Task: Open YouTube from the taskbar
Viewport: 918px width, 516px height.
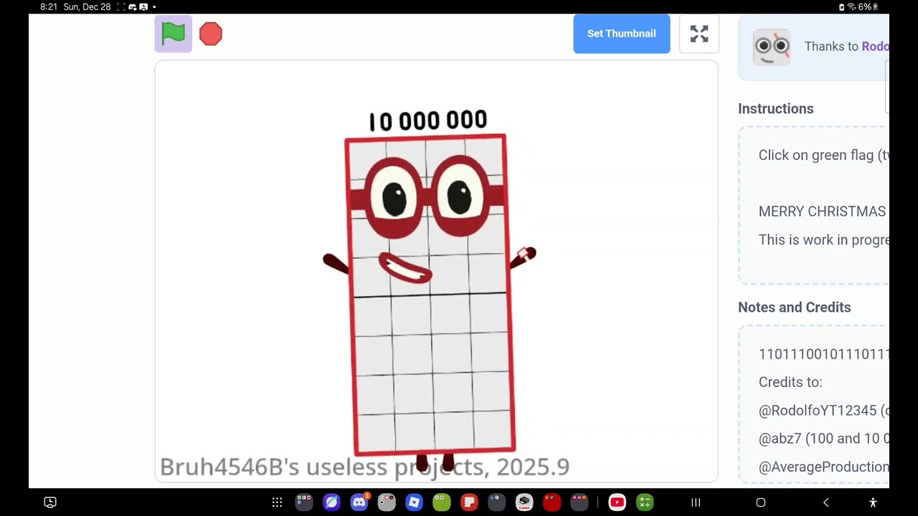Action: click(x=617, y=502)
